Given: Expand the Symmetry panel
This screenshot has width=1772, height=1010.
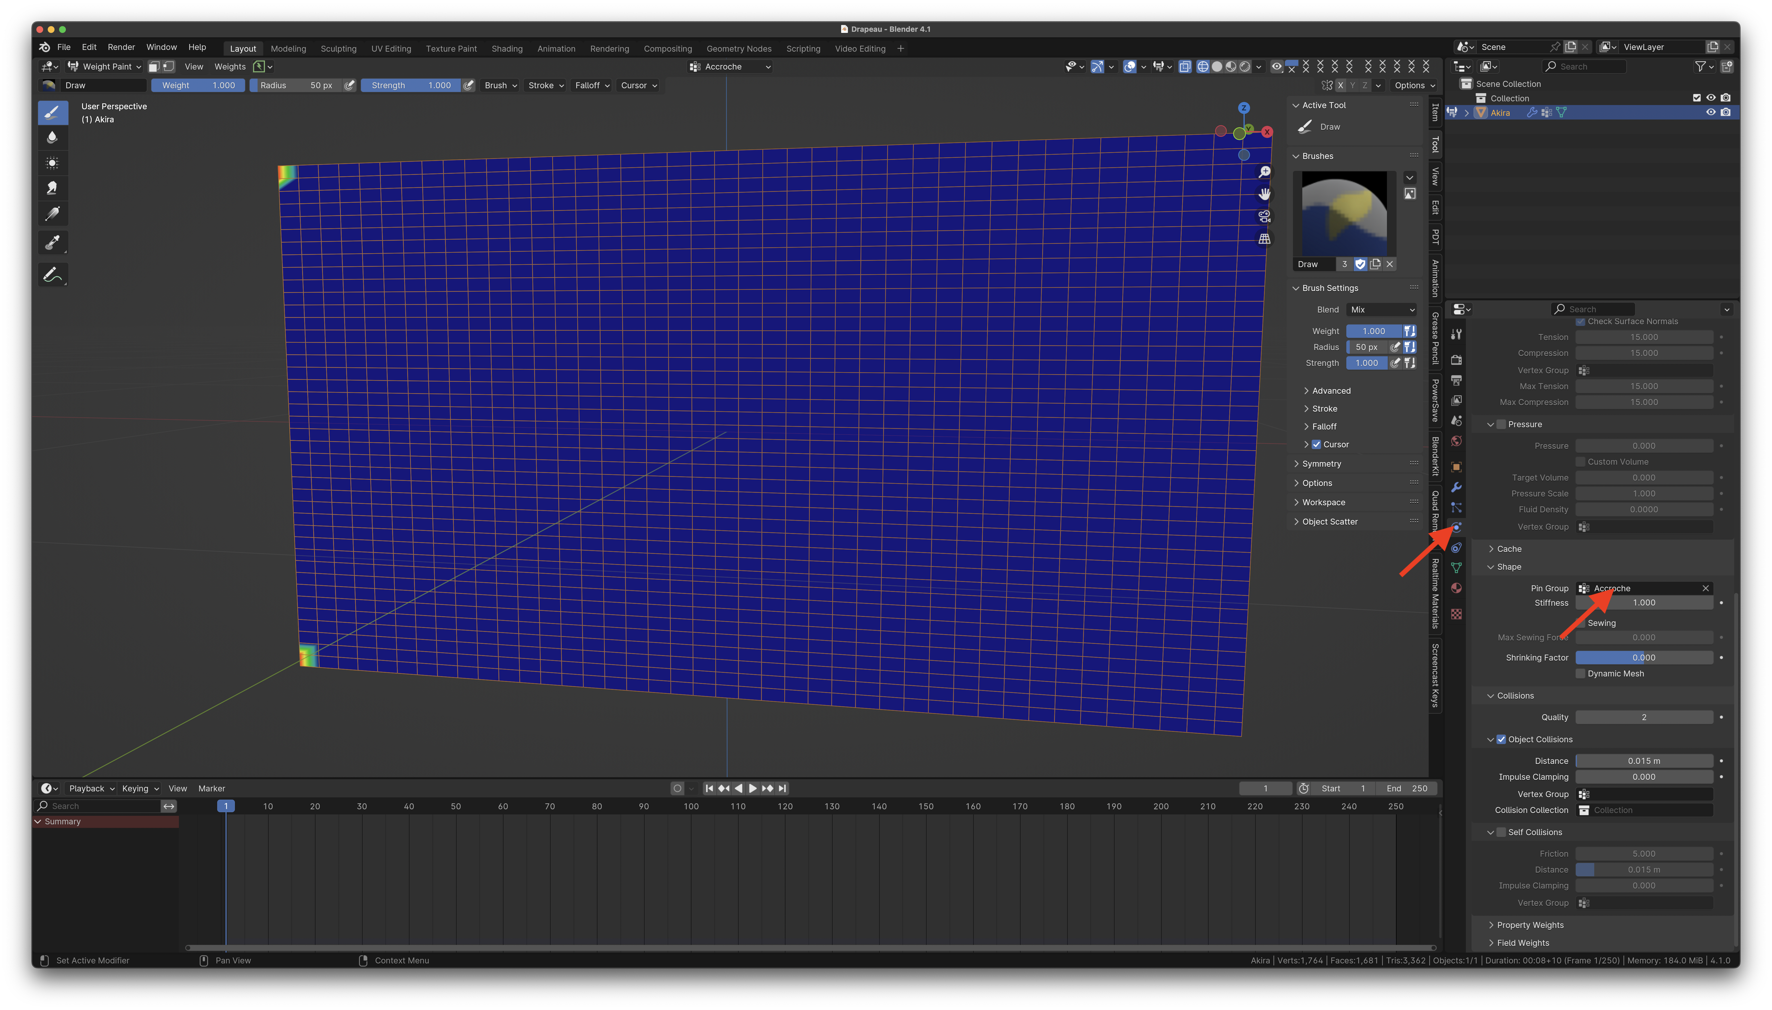Looking at the screenshot, I should tap(1321, 464).
